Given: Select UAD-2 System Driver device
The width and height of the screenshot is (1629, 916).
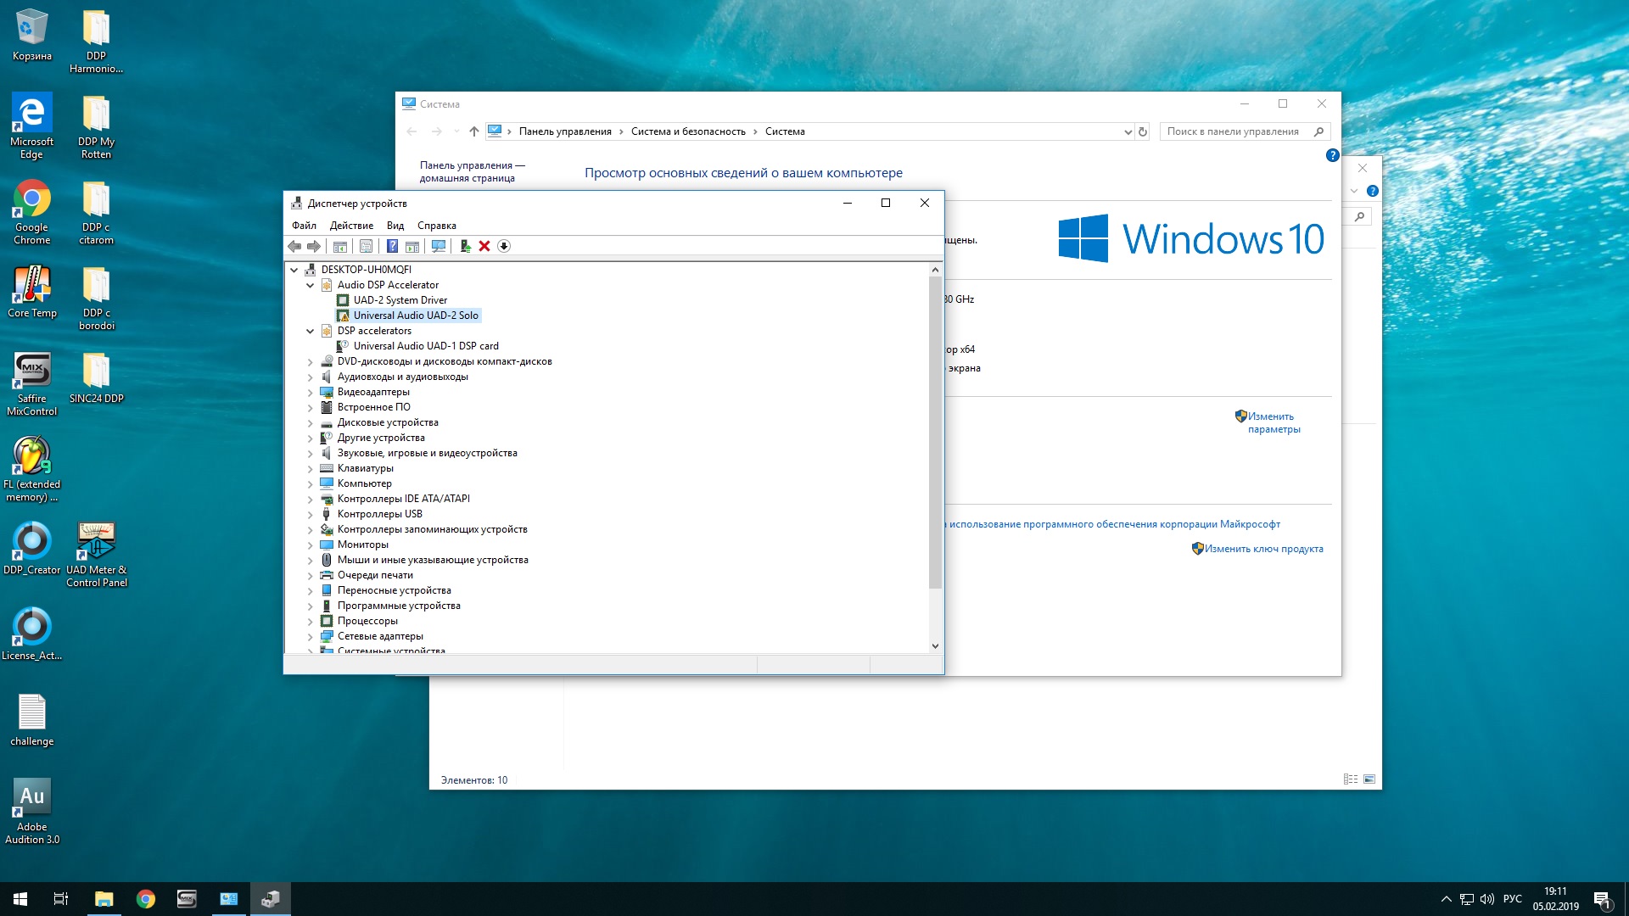Looking at the screenshot, I should pyautogui.click(x=400, y=300).
